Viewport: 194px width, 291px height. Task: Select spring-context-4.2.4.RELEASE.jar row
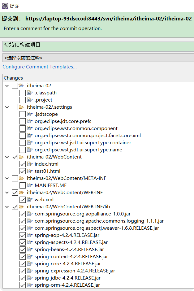point(71,256)
